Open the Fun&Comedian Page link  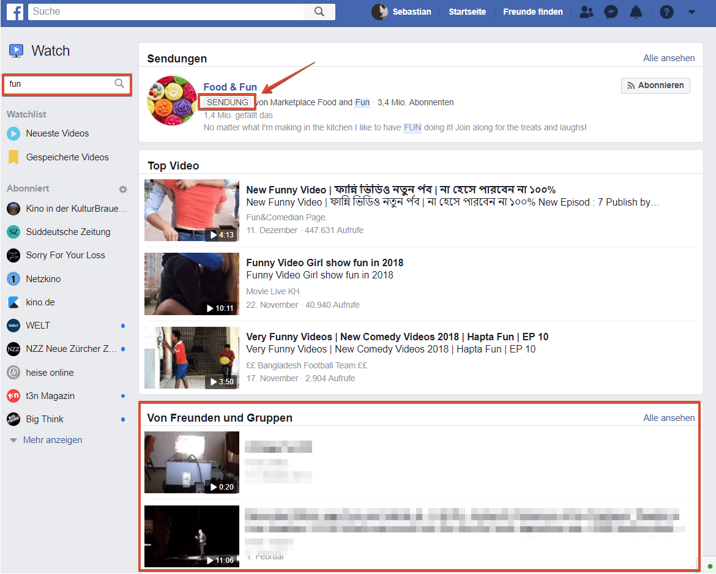coord(287,217)
